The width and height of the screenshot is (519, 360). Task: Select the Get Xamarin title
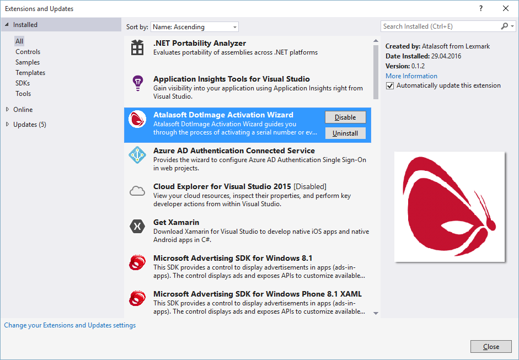point(176,222)
